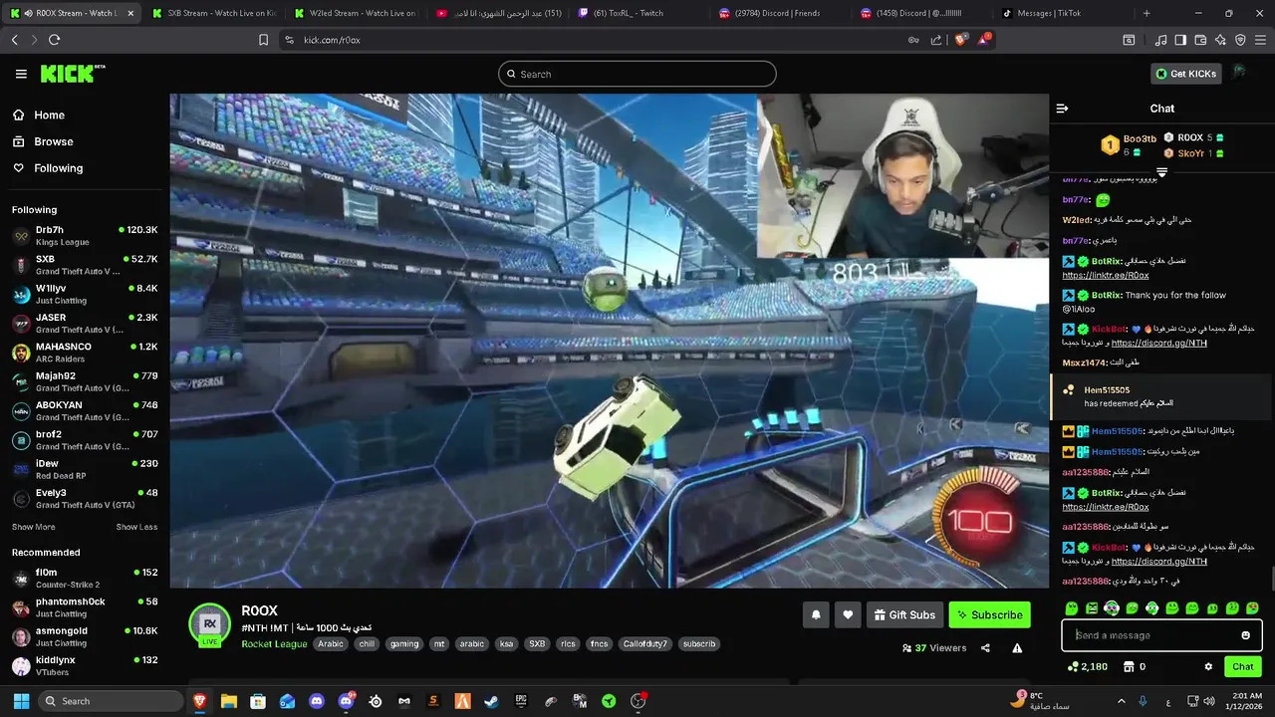This screenshot has height=717, width=1275.
Task: Open Drb7h's channel in Following
Action: (85, 236)
